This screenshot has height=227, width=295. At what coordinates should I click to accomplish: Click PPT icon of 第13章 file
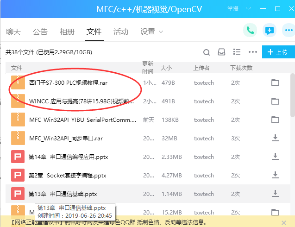(18, 193)
